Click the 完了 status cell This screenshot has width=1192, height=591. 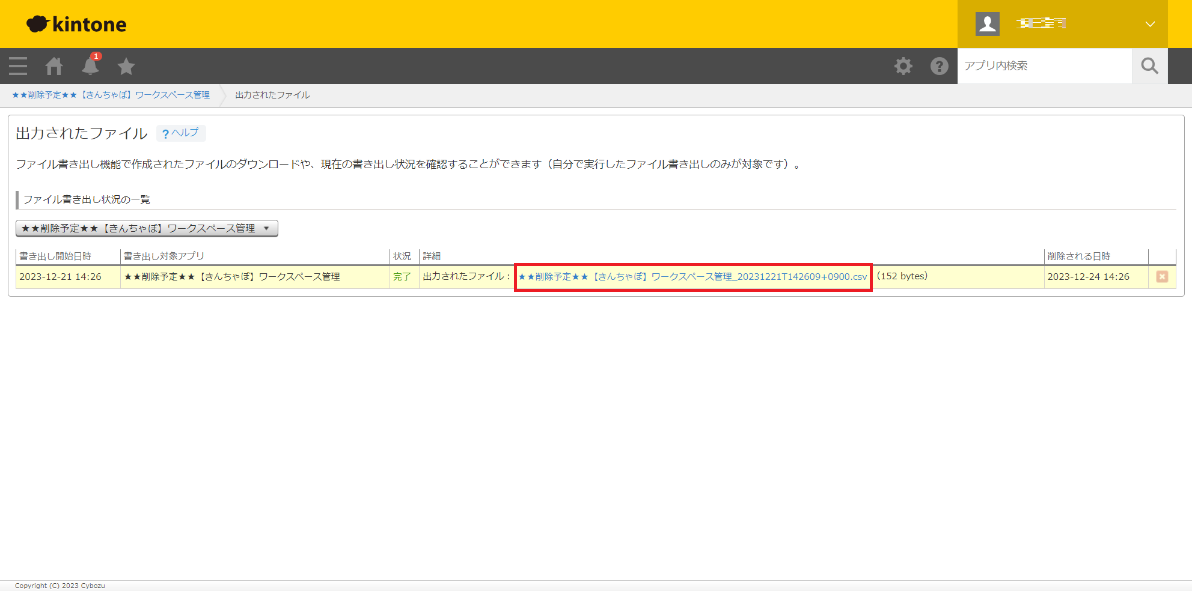402,277
